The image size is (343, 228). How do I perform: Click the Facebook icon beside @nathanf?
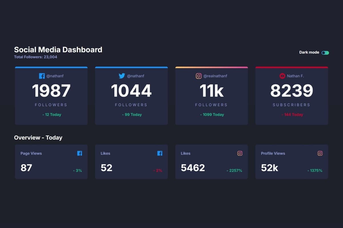click(42, 76)
